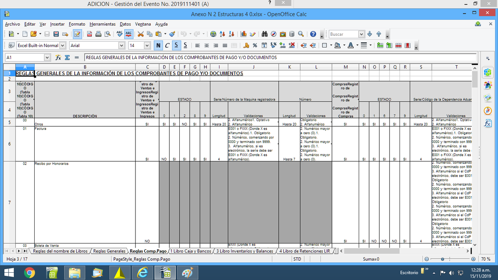The width and height of the screenshot is (498, 280).
Task: Toggle Italic (C) formatting
Action: point(167,45)
